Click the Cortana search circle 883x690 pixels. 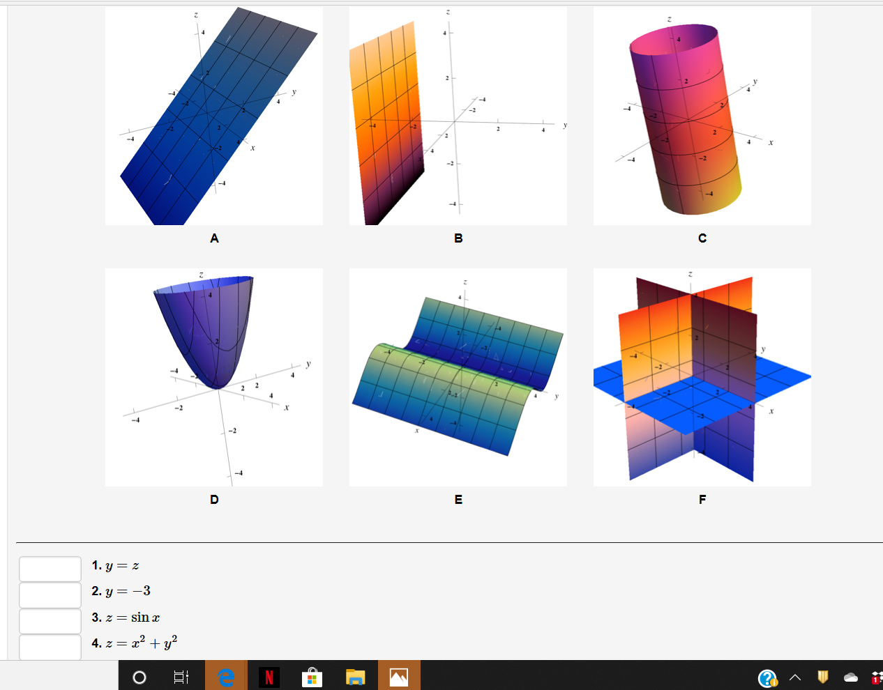pos(139,675)
